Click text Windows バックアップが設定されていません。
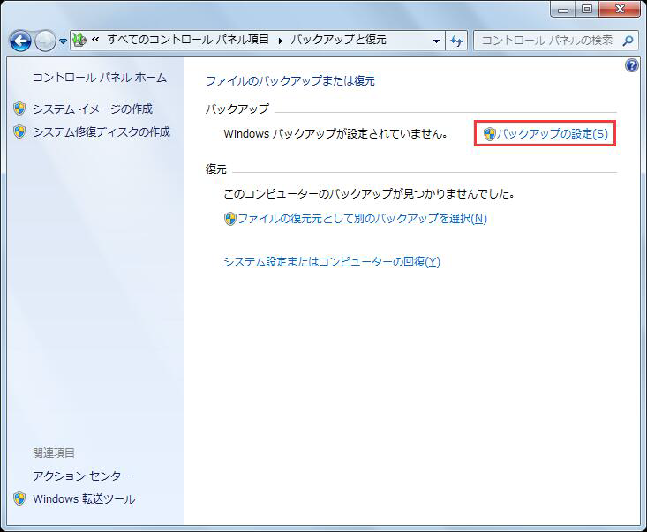Viewport: 647px width, 532px height. [336, 134]
